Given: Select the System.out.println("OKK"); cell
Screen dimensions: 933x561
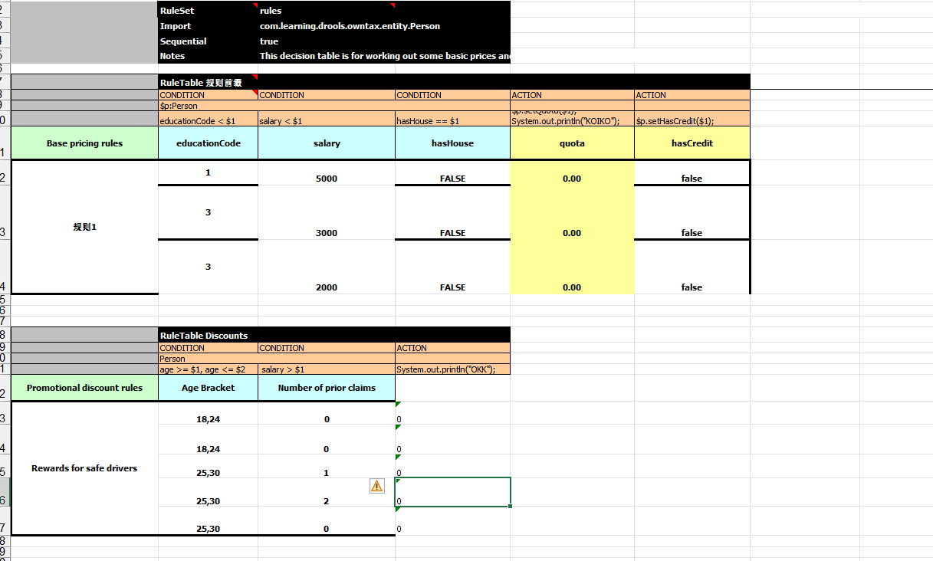Looking at the screenshot, I should click(x=452, y=369).
